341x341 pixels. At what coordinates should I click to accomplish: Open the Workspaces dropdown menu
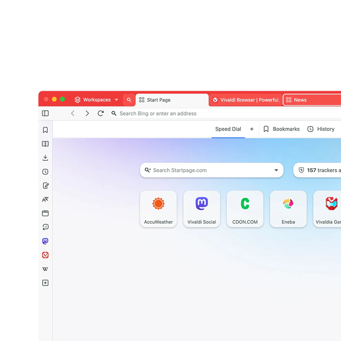pyautogui.click(x=96, y=100)
